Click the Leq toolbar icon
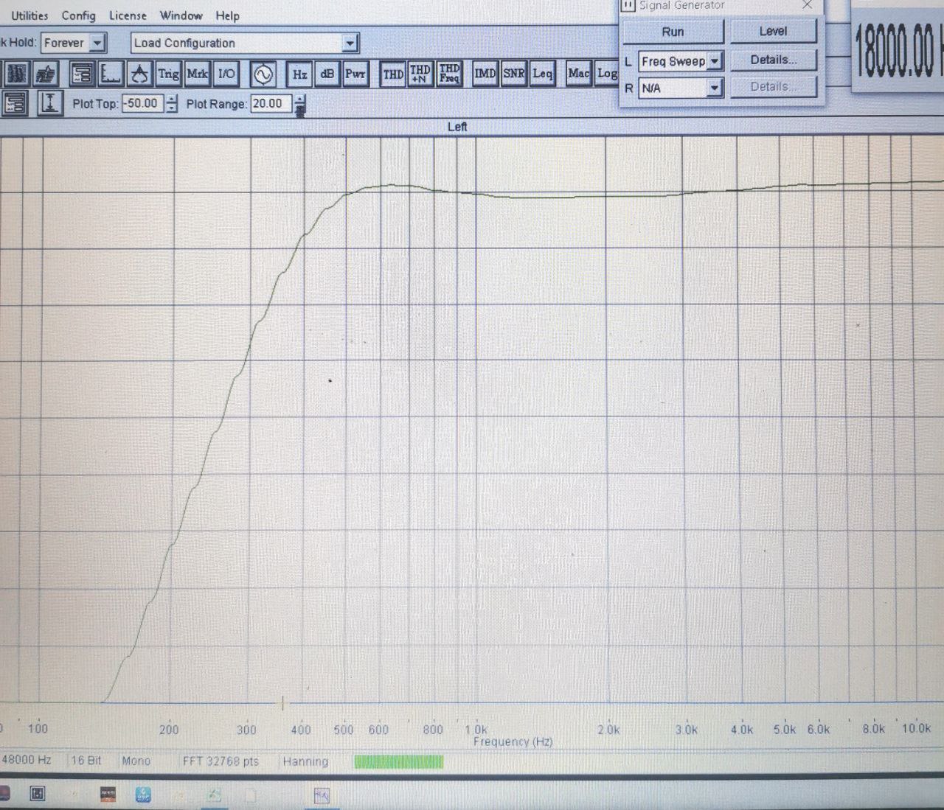 pyautogui.click(x=543, y=74)
